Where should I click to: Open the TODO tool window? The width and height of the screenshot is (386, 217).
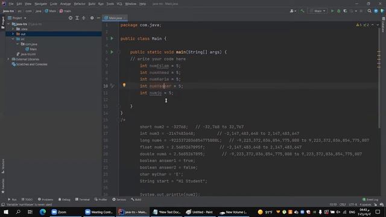coord(27,200)
